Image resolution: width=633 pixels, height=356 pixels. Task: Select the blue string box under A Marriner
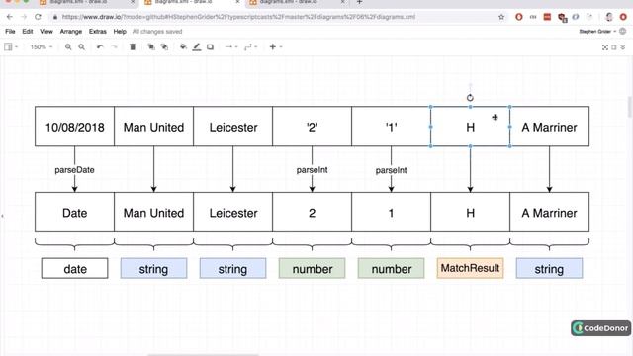click(550, 268)
